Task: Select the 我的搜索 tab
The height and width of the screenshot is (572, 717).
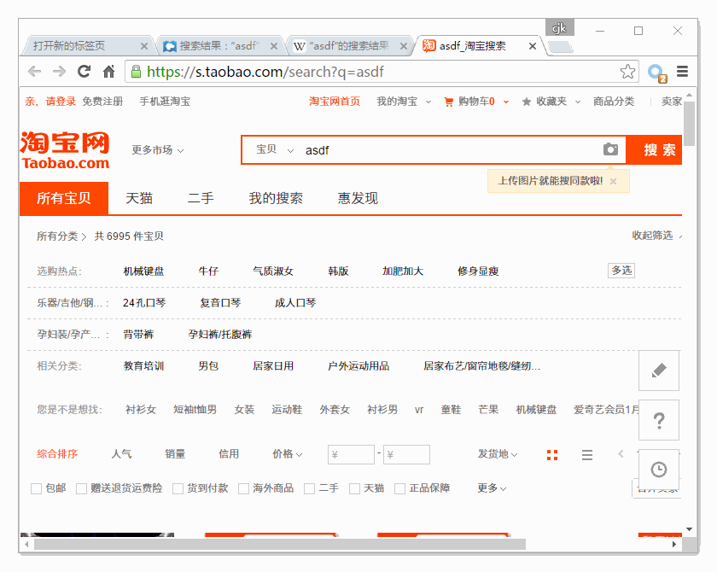Action: click(276, 198)
